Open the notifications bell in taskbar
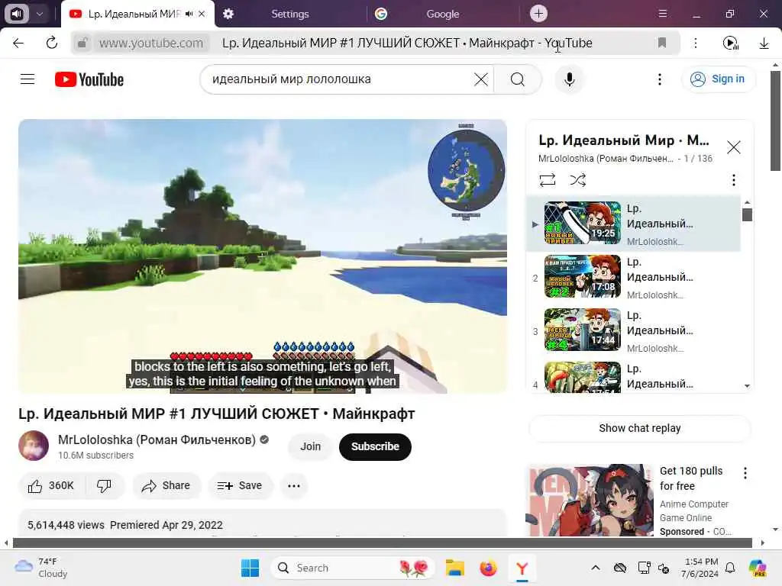Screen dimensions: 782x586 [x=729, y=568]
